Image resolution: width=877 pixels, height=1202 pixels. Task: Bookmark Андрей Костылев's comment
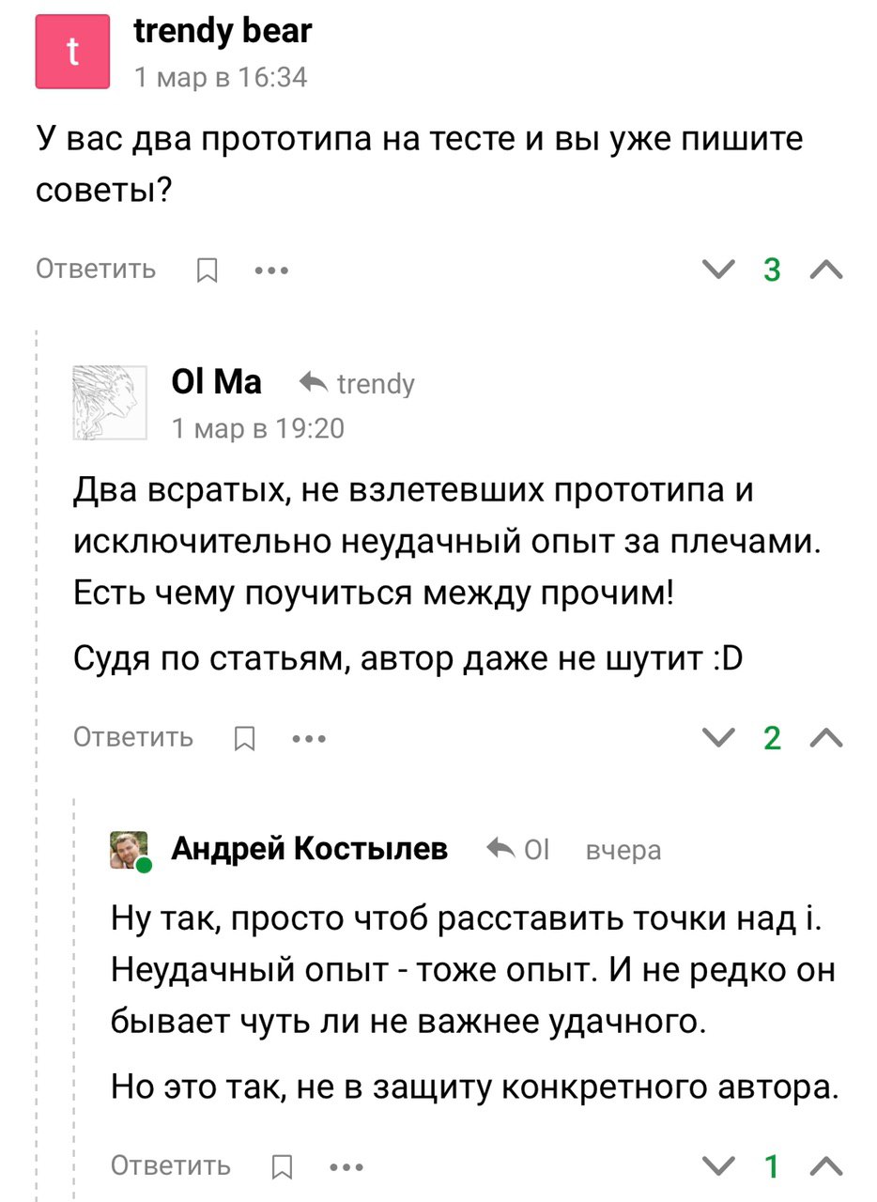point(281,1167)
